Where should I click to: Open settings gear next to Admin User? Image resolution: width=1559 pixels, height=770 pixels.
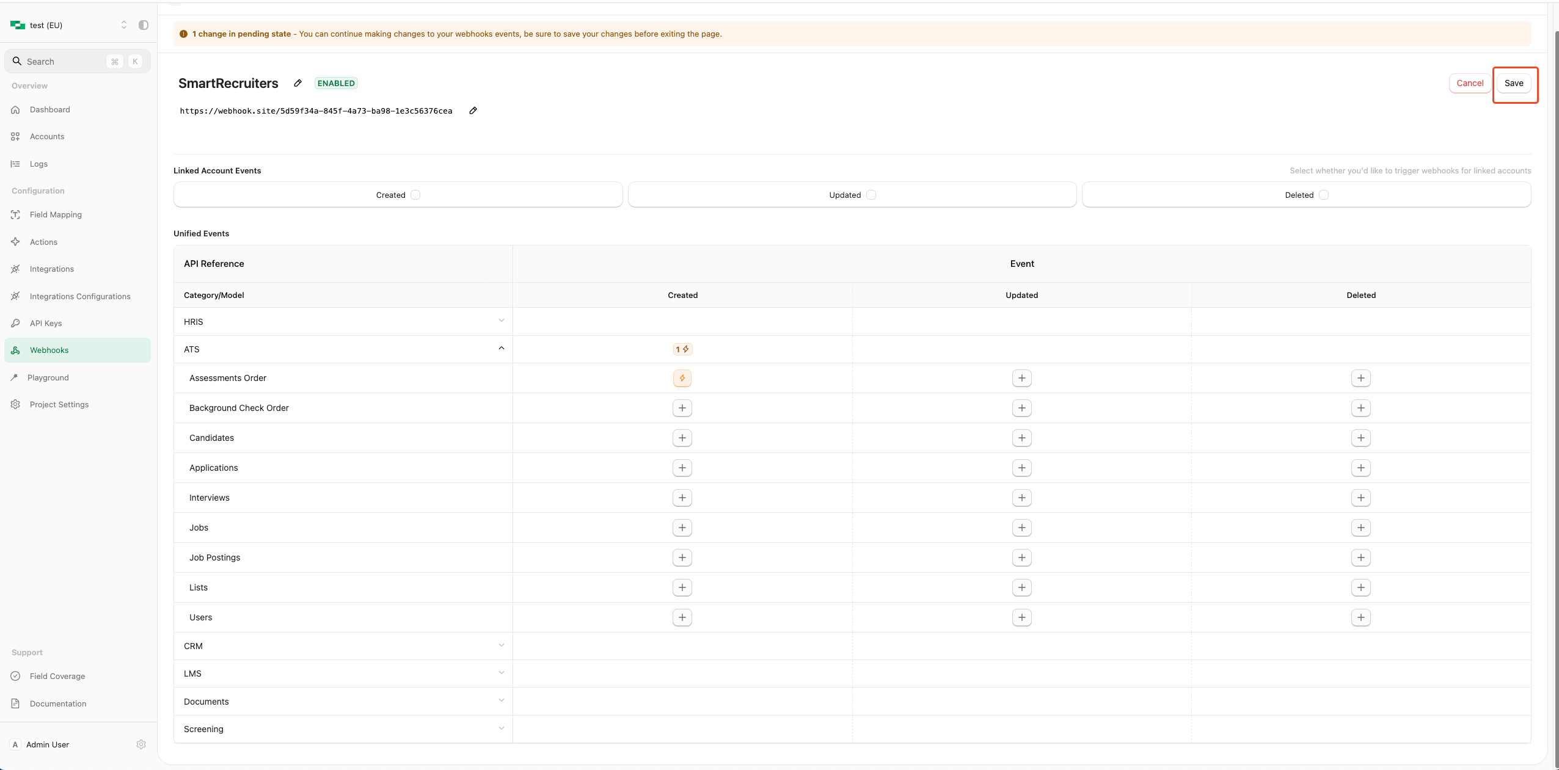pos(141,744)
